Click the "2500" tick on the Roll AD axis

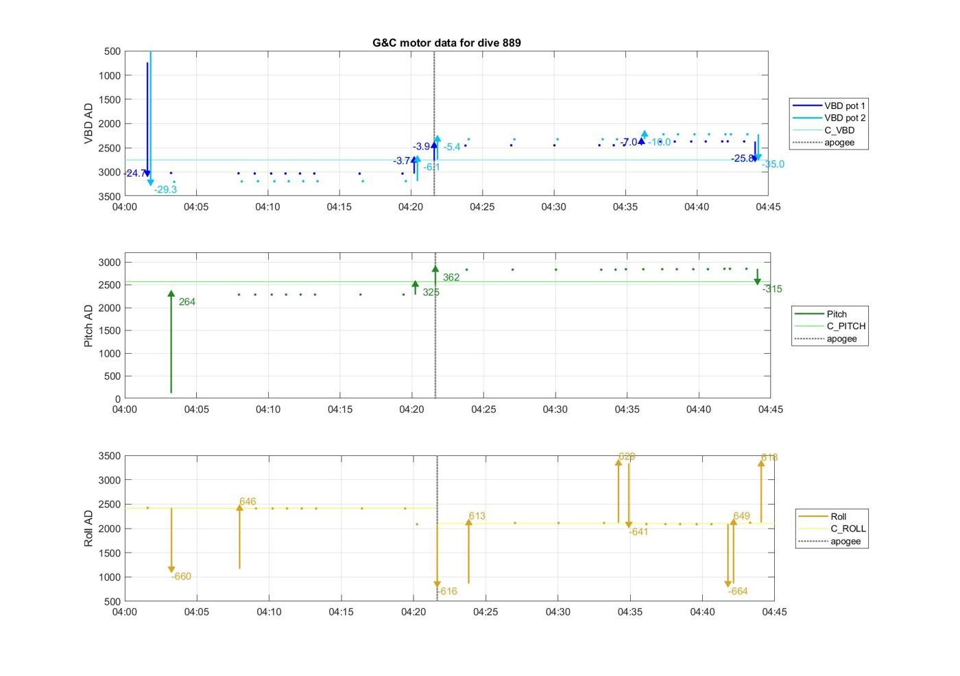[x=109, y=505]
